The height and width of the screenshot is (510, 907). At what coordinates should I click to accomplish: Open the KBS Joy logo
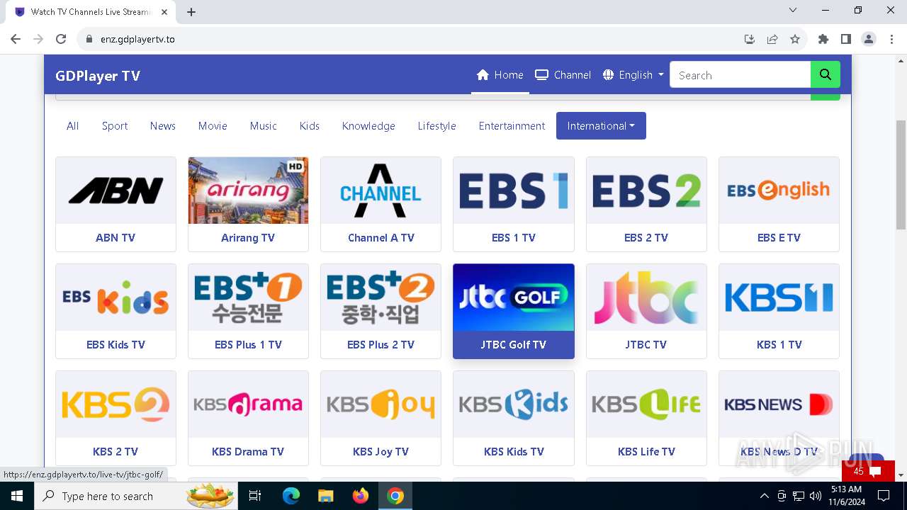pos(381,404)
